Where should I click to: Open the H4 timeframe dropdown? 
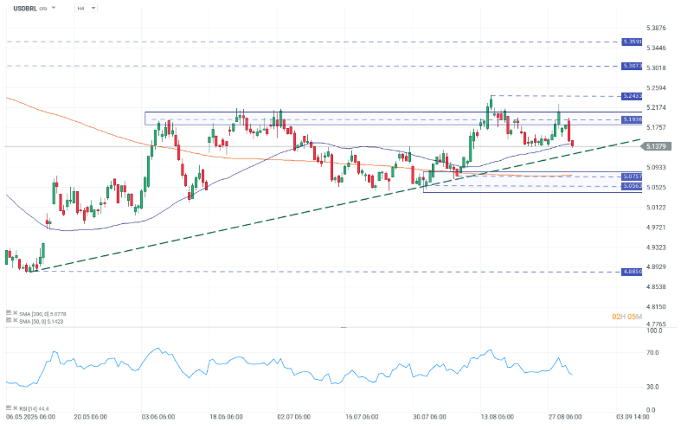(86, 9)
